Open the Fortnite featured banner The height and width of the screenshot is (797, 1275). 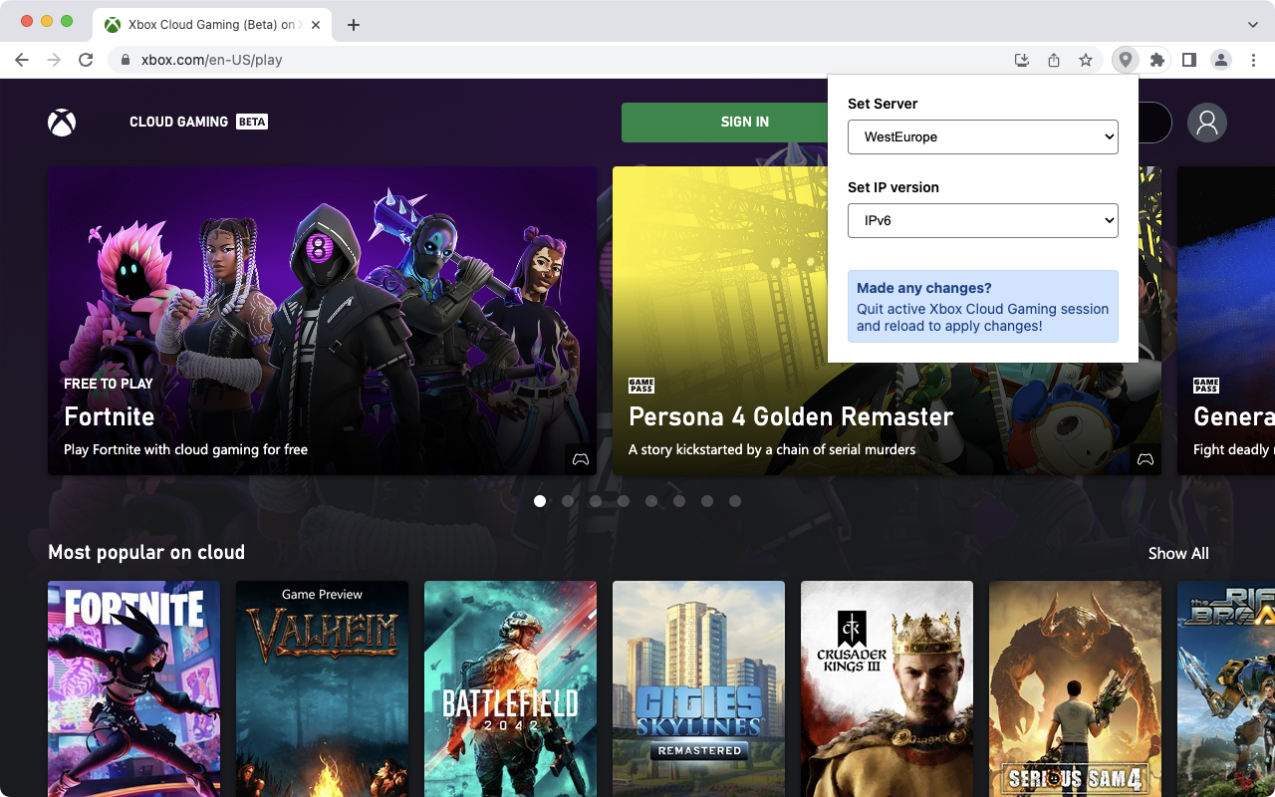tap(322, 321)
